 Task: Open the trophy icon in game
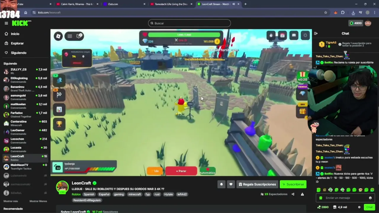point(59,124)
